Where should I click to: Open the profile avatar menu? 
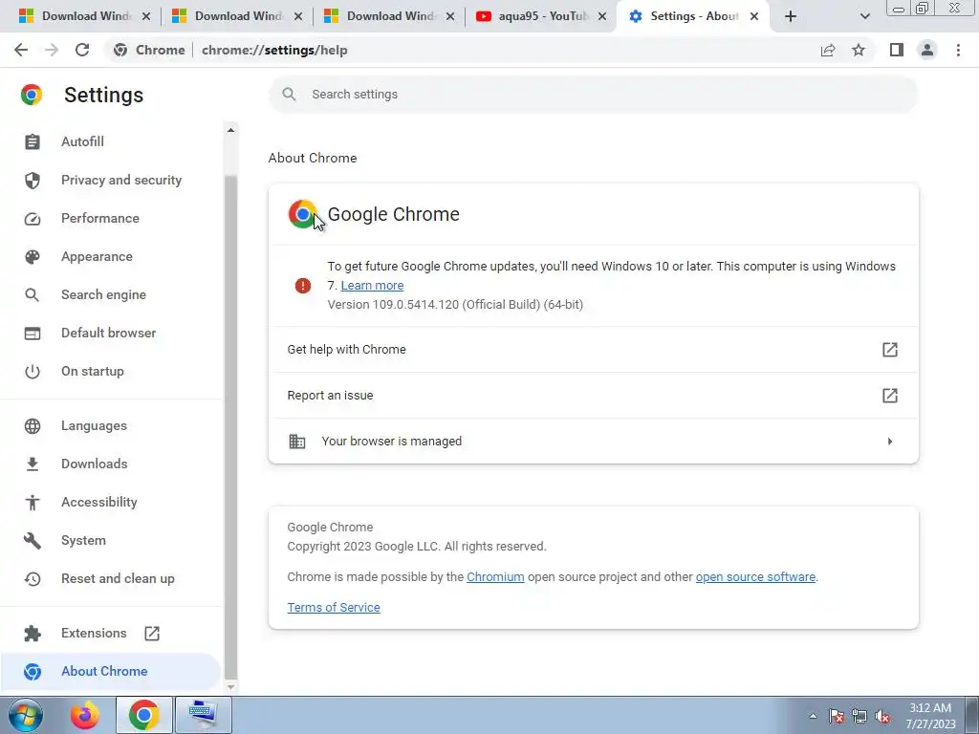(x=927, y=50)
